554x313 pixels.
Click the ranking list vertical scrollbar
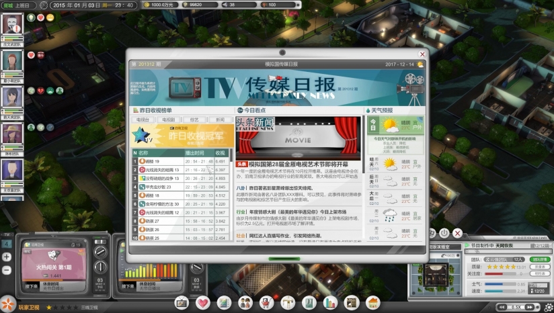[231, 195]
